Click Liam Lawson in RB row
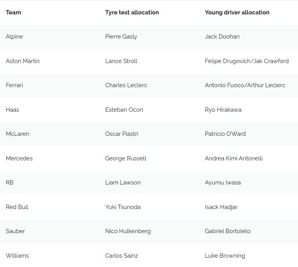 point(123,183)
